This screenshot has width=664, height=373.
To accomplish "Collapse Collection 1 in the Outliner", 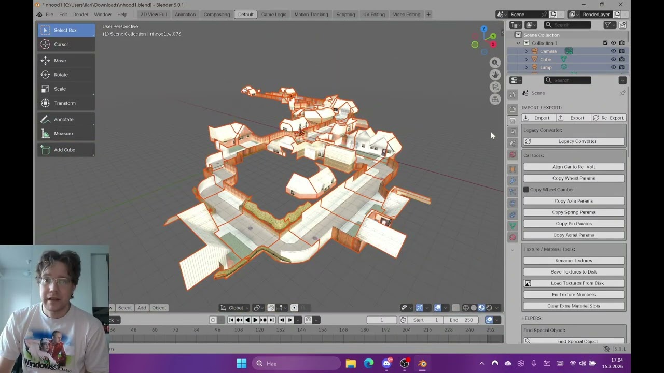I will coord(518,43).
